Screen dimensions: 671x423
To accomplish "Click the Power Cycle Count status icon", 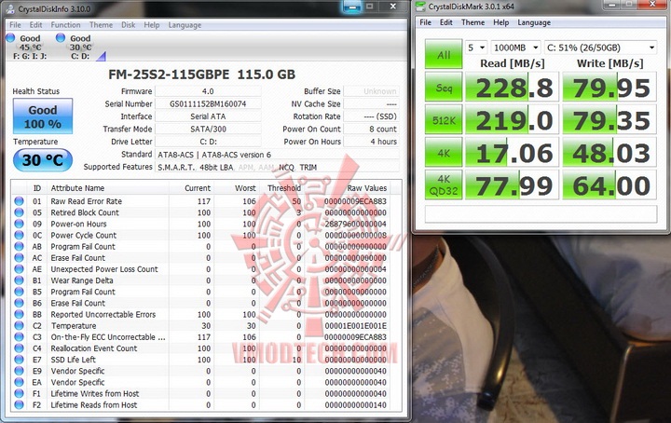I will pyautogui.click(x=19, y=235).
